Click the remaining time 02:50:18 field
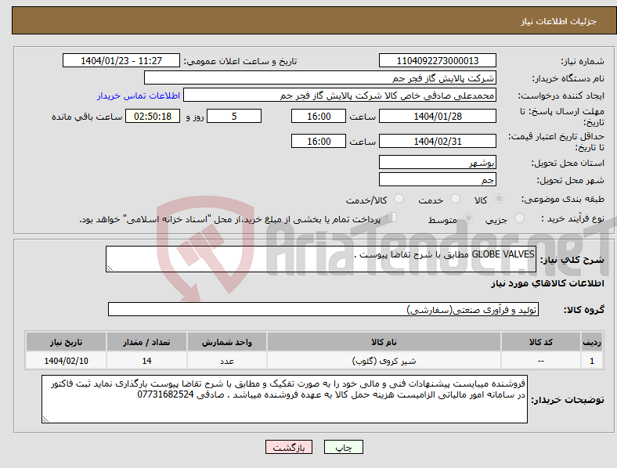 (153, 116)
